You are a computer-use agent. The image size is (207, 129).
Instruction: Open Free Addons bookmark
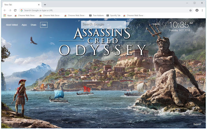[96, 15]
